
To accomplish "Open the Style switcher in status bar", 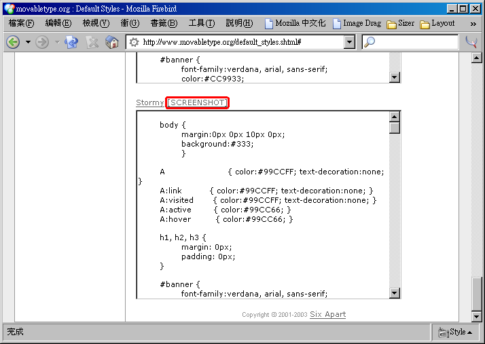I will (455, 332).
